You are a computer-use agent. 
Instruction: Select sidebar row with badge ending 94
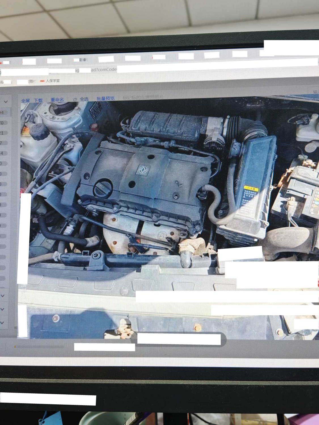point(2,113)
